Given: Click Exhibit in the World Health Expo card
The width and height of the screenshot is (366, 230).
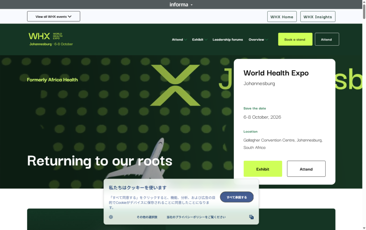Looking at the screenshot, I should pyautogui.click(x=263, y=169).
